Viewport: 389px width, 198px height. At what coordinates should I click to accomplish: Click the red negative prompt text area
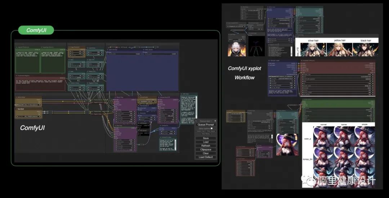pyautogui.click(x=40, y=85)
